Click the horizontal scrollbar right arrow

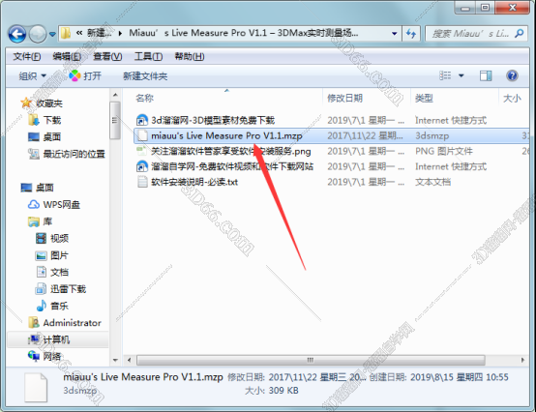[522, 360]
